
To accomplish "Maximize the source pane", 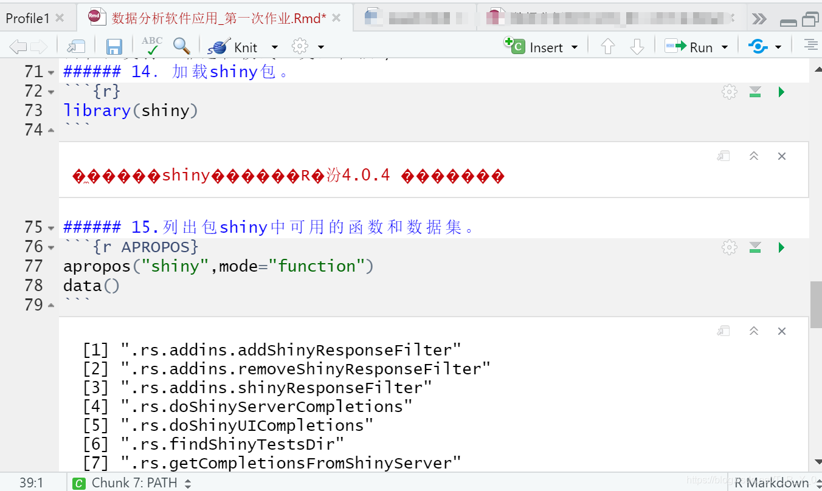I will coord(810,20).
